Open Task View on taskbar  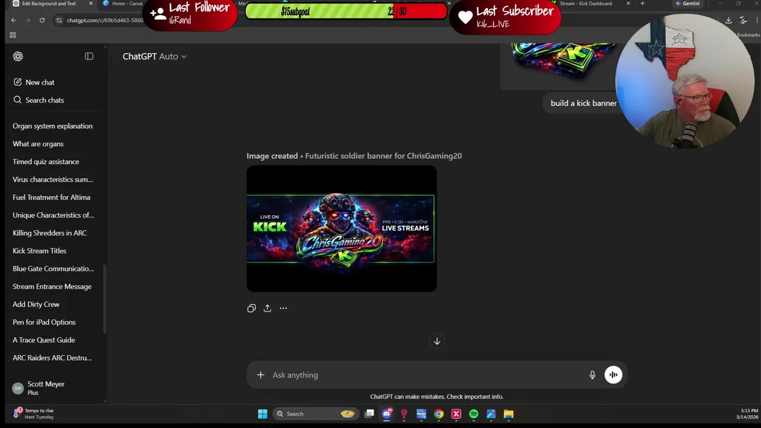(x=369, y=414)
